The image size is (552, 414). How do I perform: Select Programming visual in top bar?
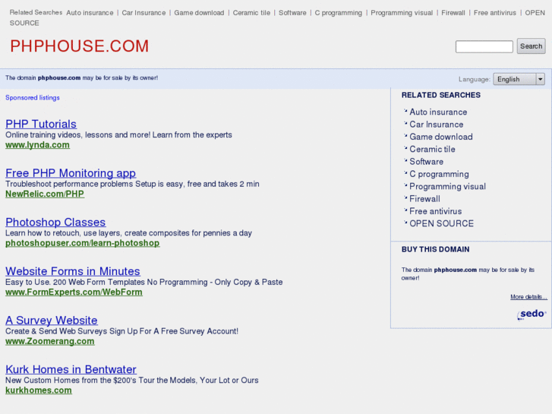(x=402, y=13)
